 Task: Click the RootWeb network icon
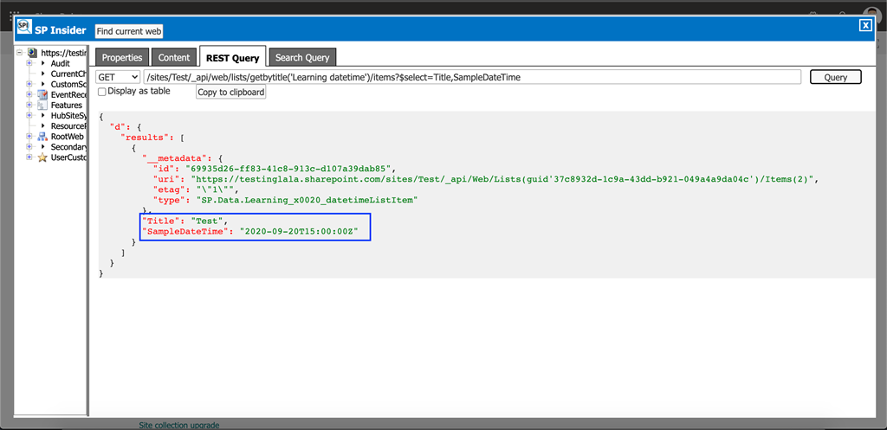click(x=42, y=136)
